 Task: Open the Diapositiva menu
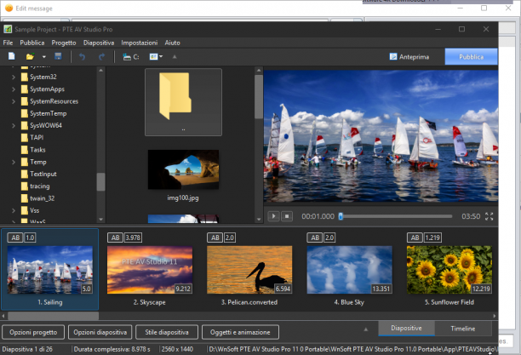coord(99,43)
